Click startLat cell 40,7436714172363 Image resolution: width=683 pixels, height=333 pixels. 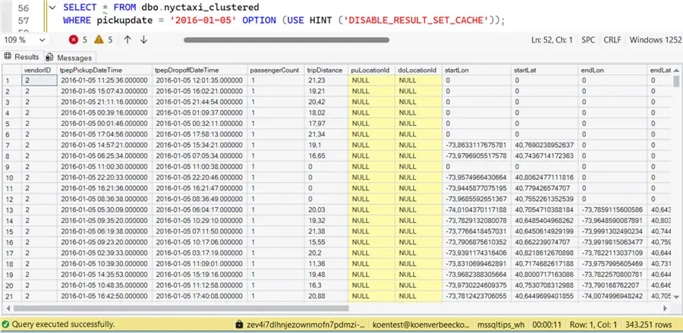click(545, 156)
